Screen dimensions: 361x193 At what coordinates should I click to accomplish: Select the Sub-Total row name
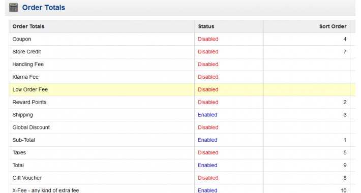coord(23,140)
